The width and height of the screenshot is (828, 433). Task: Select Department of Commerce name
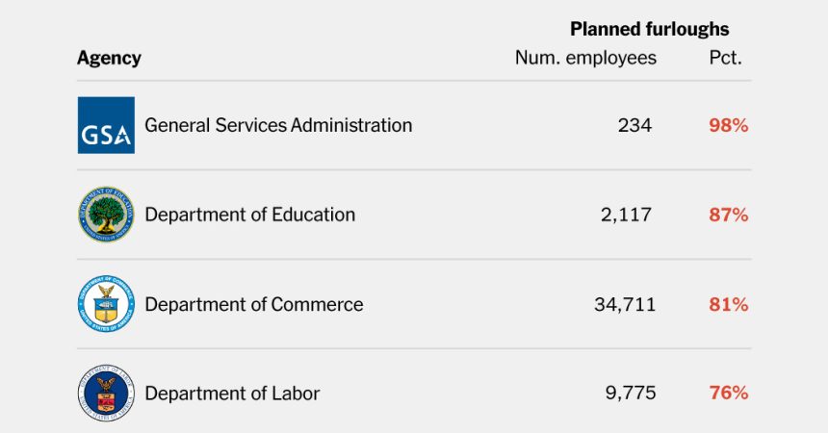pyautogui.click(x=254, y=304)
